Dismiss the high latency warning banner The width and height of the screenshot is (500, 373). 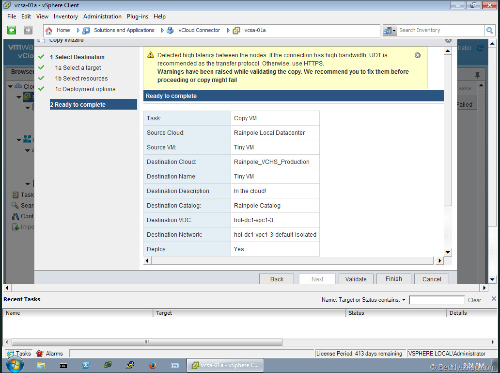(x=418, y=55)
